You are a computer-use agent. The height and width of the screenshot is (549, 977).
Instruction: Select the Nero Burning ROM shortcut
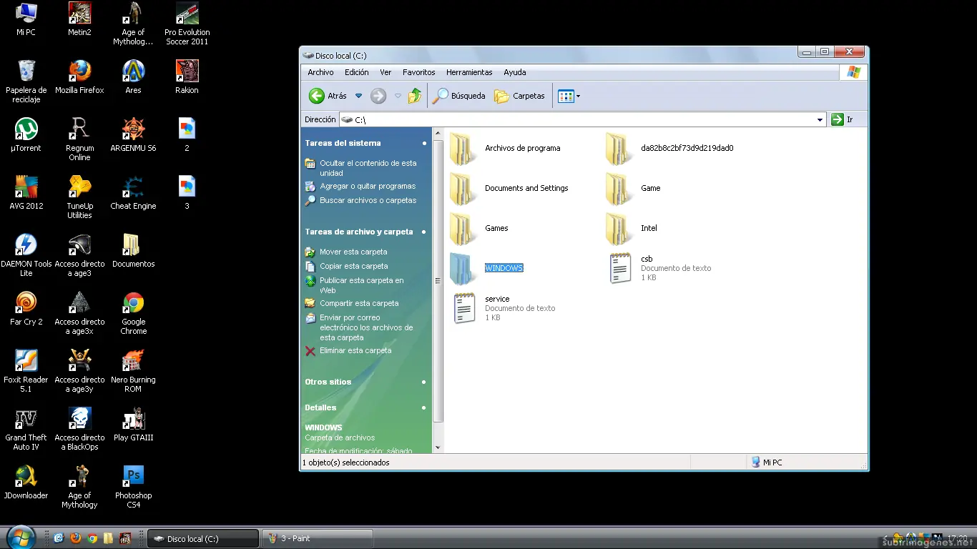133,371
